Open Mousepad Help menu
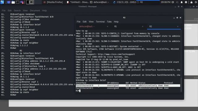198x111 pixels. pyautogui.click(x=45, y=10)
